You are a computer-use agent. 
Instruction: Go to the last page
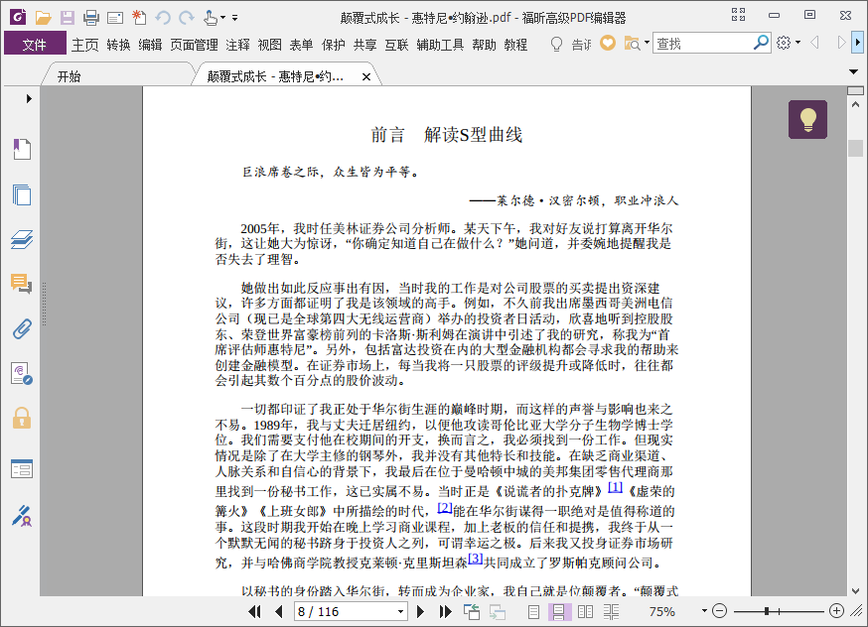(x=445, y=611)
